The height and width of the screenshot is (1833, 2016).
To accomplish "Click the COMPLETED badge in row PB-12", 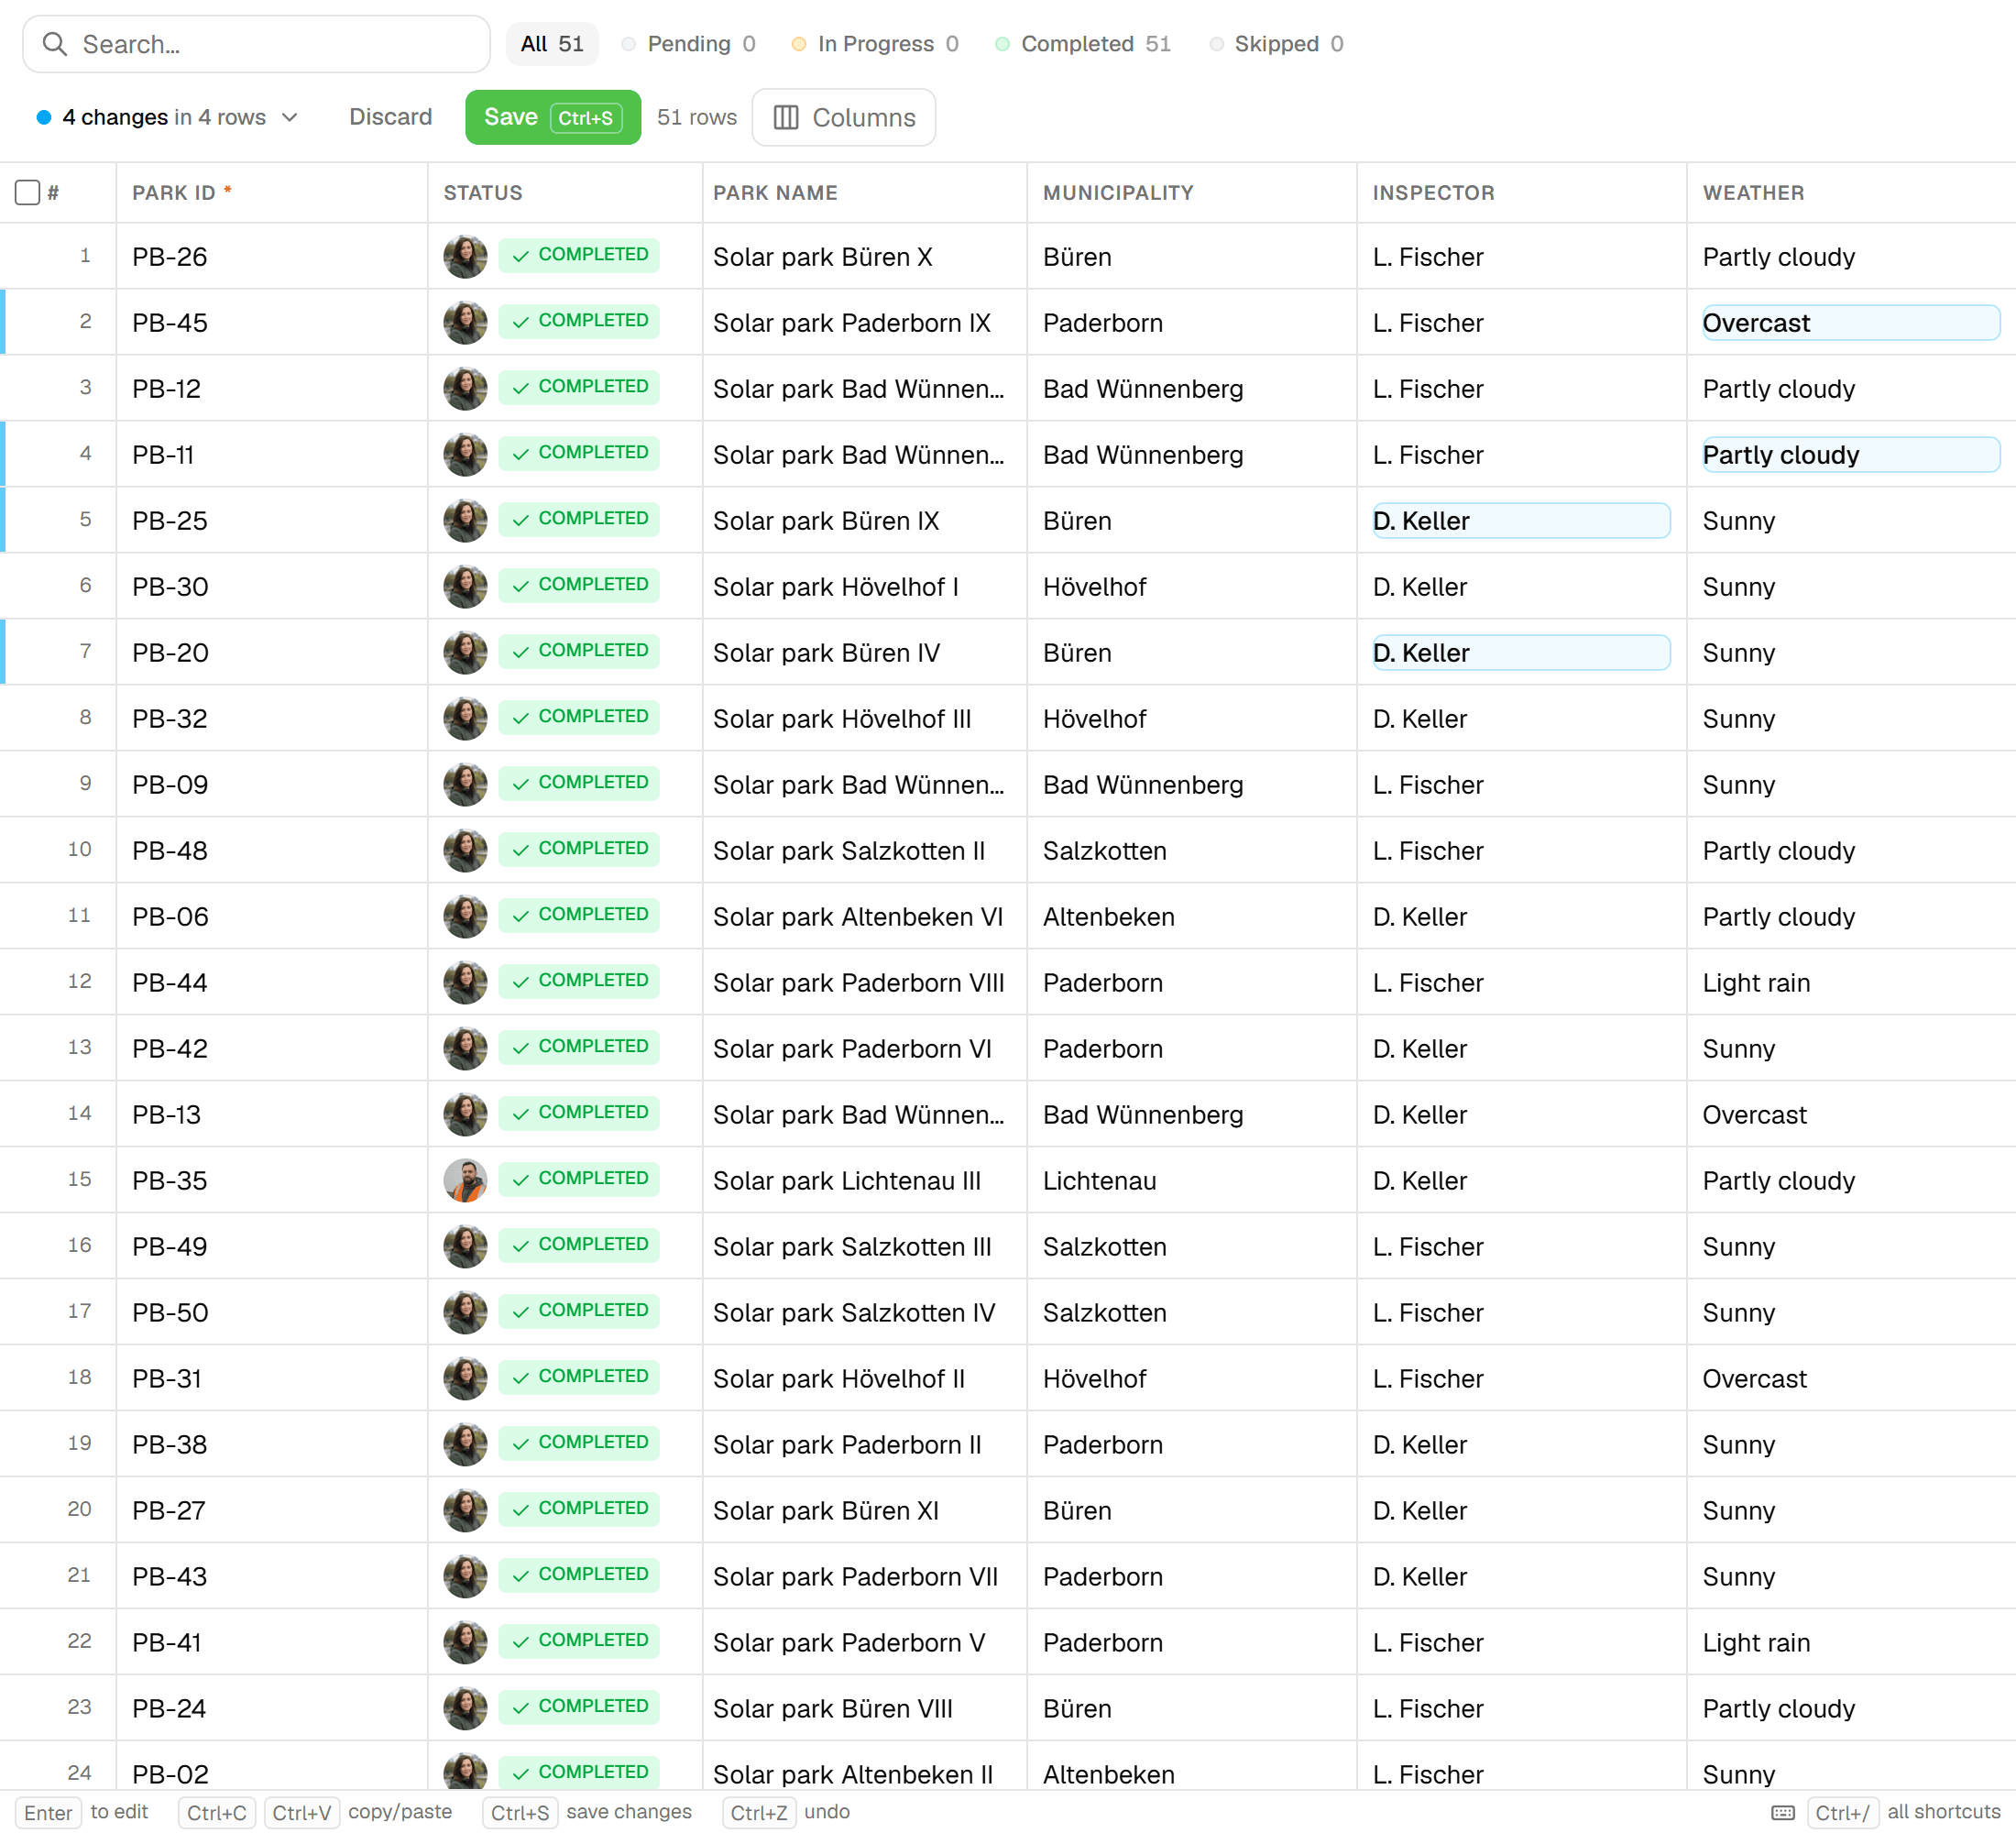I will point(579,387).
